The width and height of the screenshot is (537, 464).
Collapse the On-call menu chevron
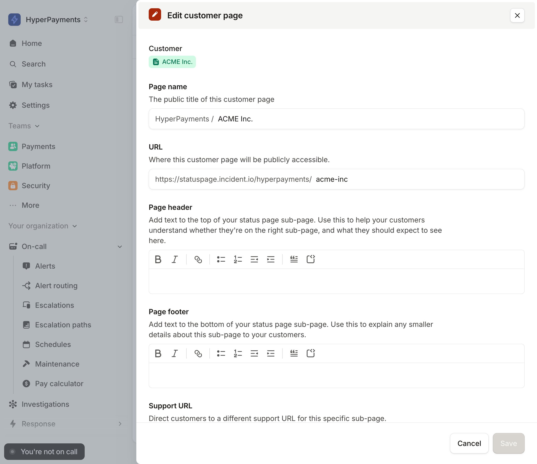pos(120,246)
